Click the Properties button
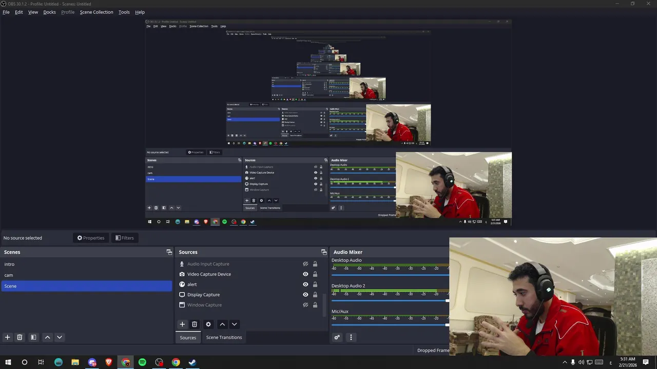The height and width of the screenshot is (369, 657). point(91,238)
